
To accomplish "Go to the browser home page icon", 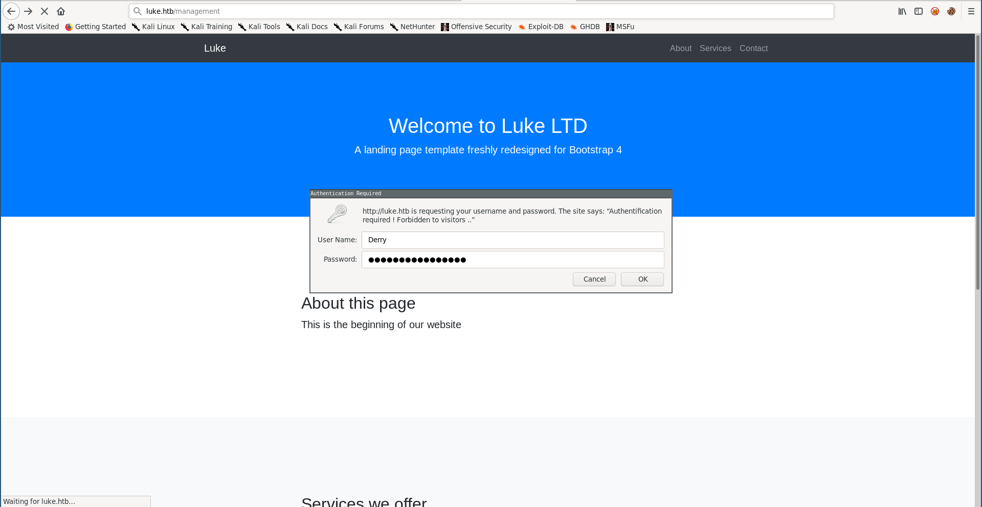I will [61, 11].
